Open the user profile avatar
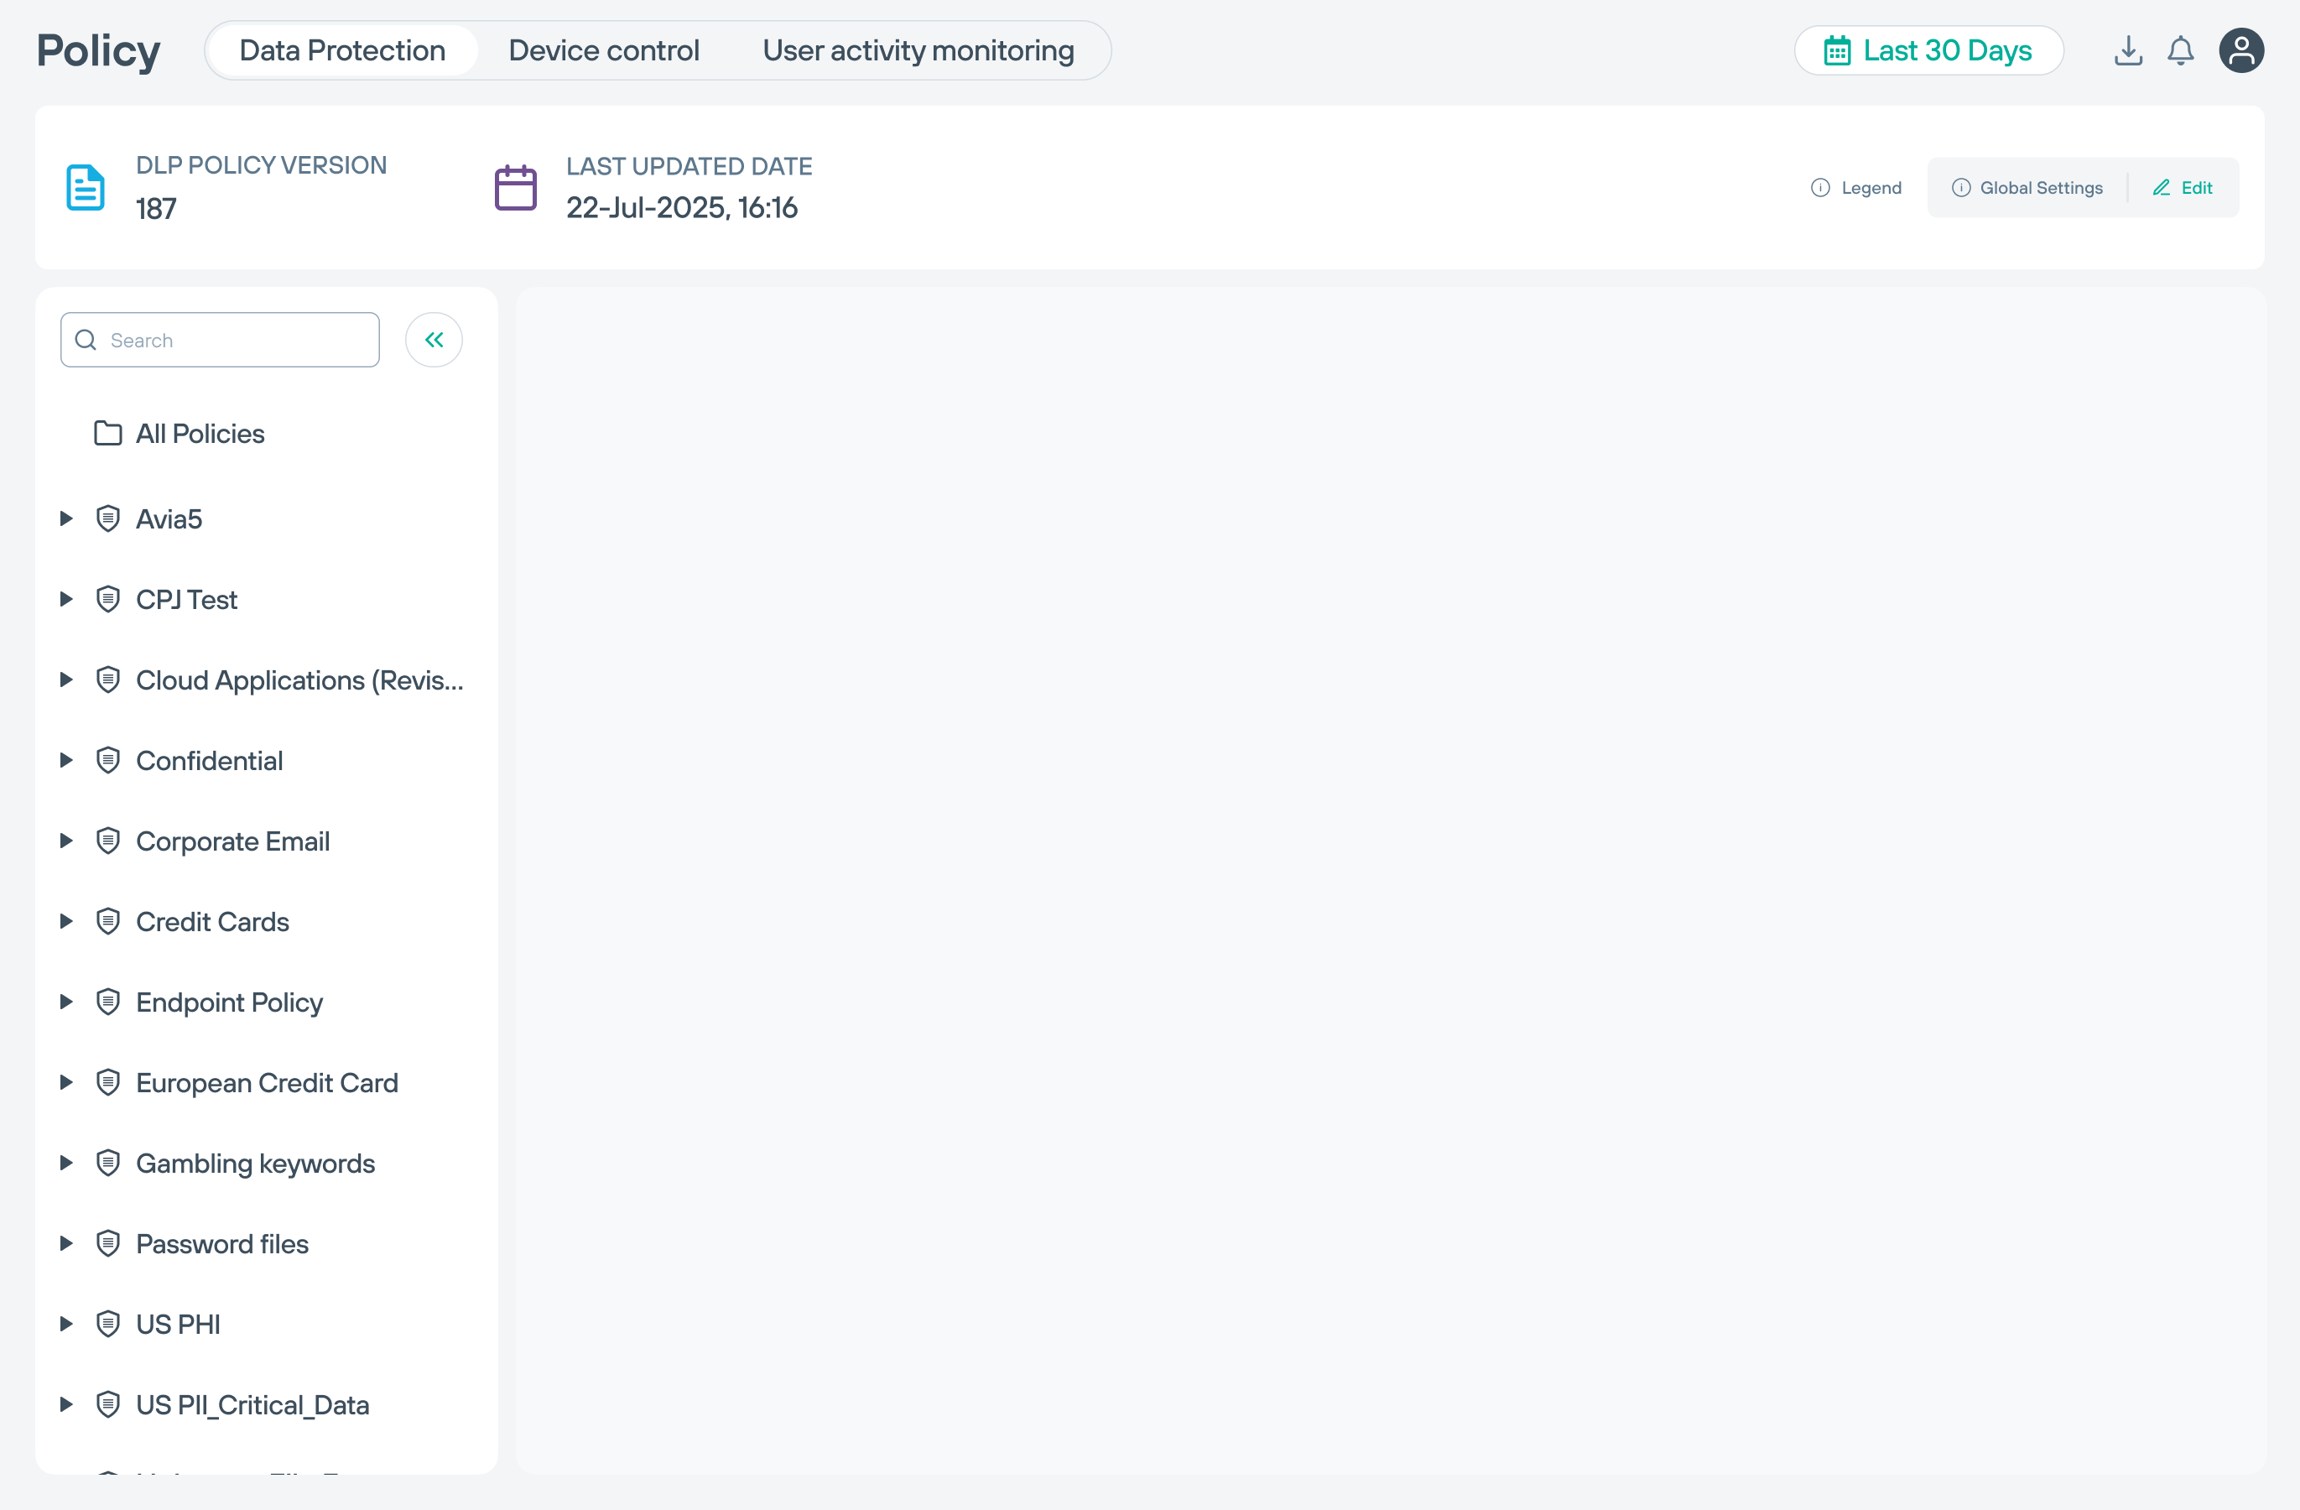The image size is (2300, 1510). point(2241,50)
